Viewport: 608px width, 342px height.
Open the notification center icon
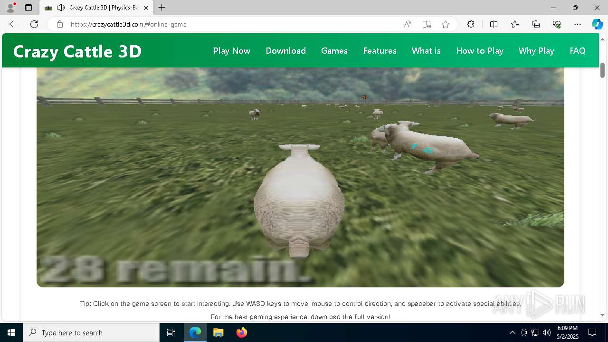click(x=592, y=332)
